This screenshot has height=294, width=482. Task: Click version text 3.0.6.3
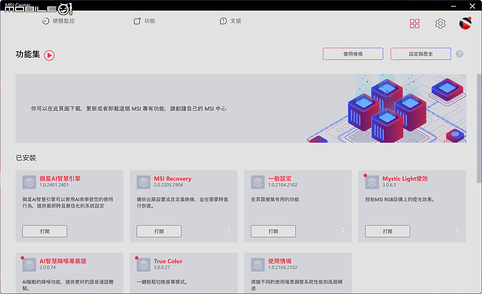click(x=389, y=185)
